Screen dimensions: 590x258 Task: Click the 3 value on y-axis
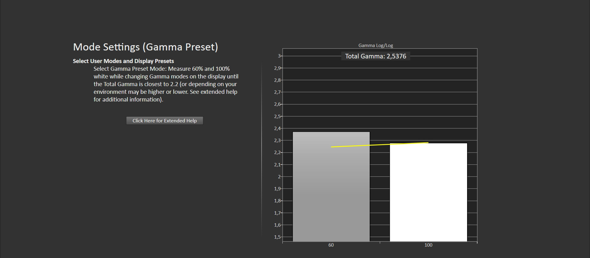click(x=279, y=56)
